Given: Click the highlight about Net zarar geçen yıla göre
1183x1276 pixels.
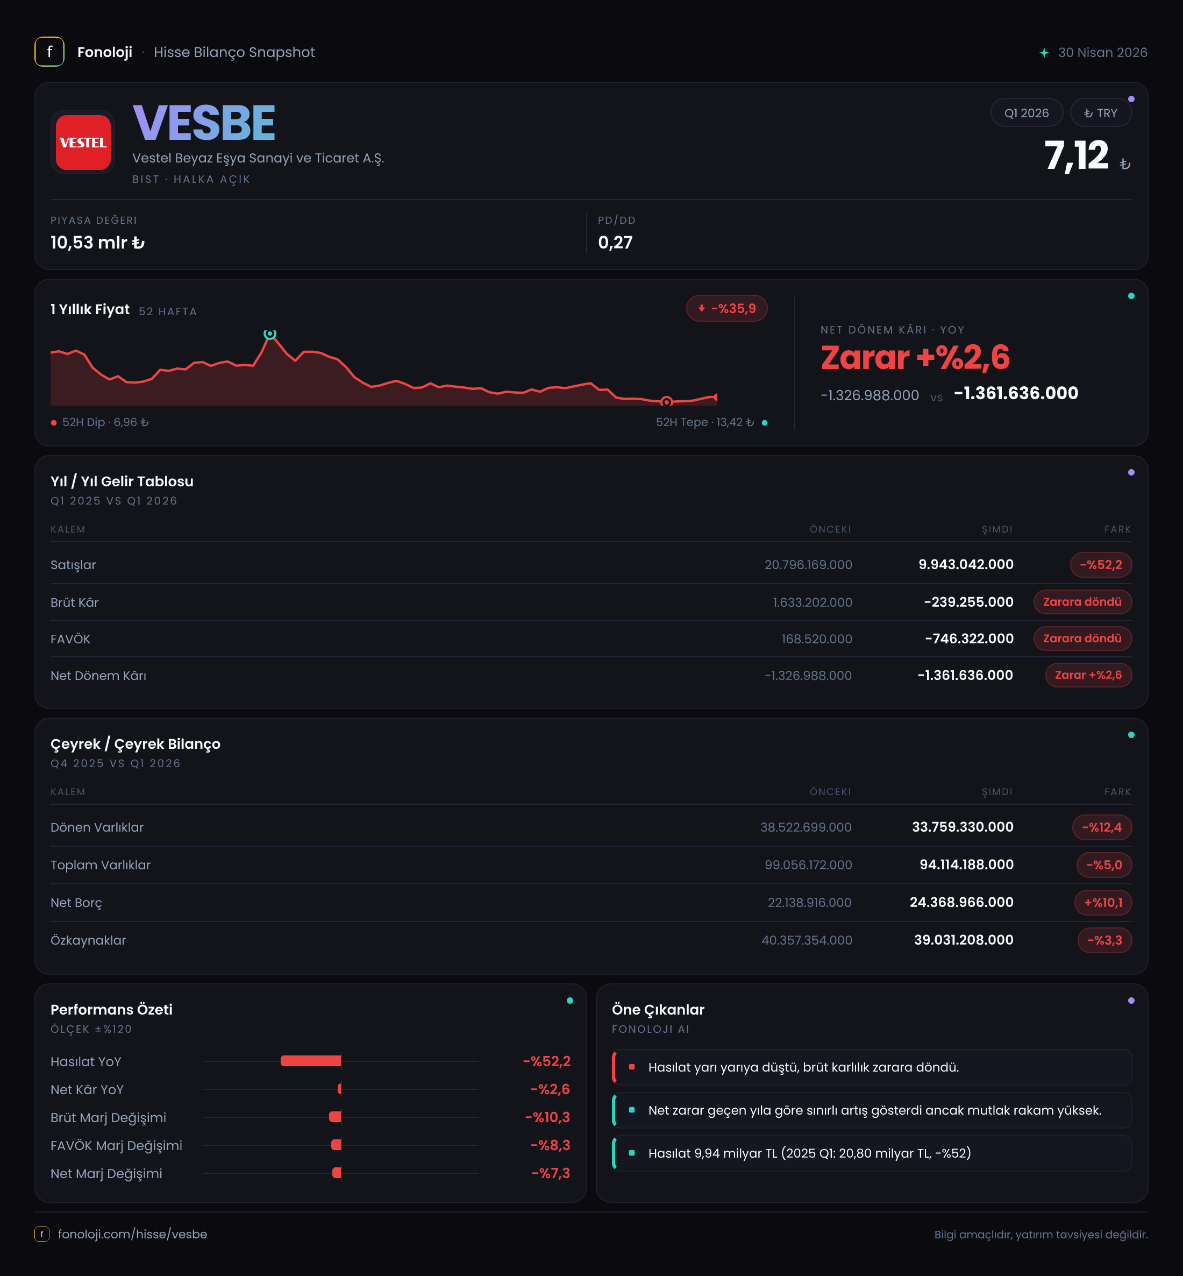Looking at the screenshot, I should [x=872, y=1110].
